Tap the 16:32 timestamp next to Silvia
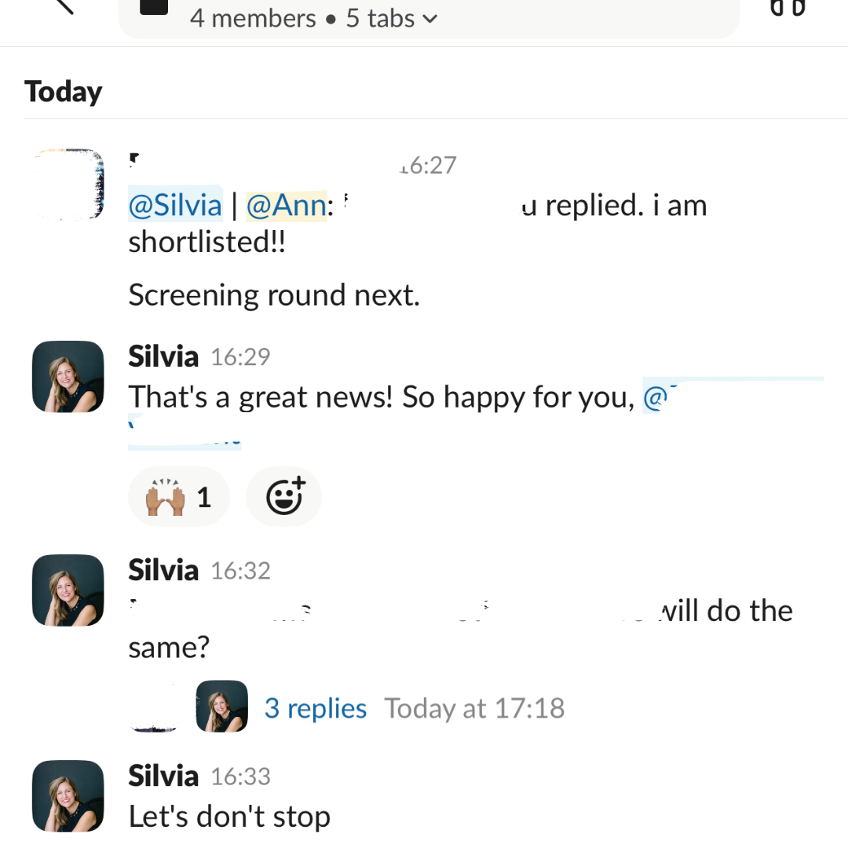Screen dimensions: 848x848 coord(240,571)
